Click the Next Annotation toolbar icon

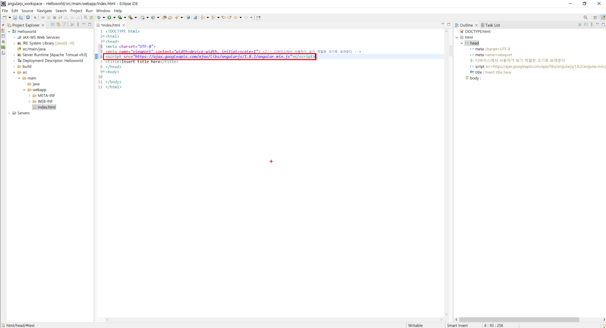click(x=203, y=18)
